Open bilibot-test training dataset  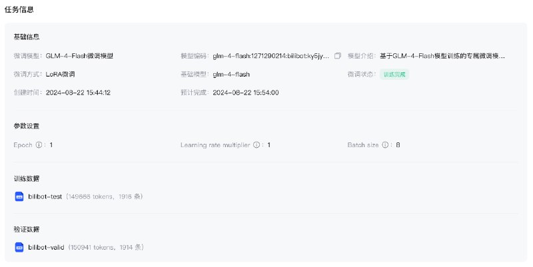pos(45,196)
